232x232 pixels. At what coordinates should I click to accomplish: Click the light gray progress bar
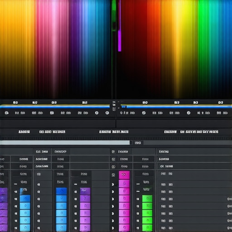pos(65,143)
